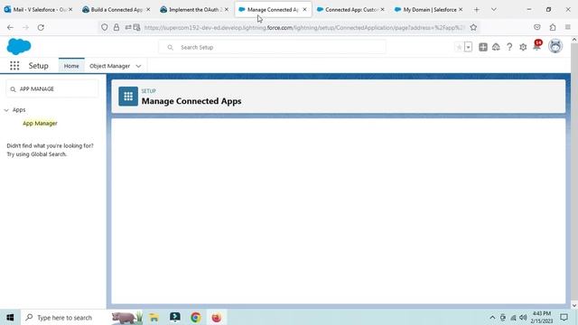578x325 pixels.
Task: Open the Salesforce Help question mark
Action: tap(509, 47)
